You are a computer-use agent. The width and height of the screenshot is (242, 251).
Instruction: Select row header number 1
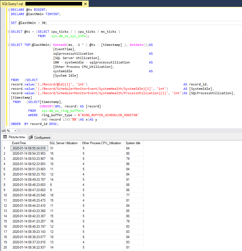point(6,148)
